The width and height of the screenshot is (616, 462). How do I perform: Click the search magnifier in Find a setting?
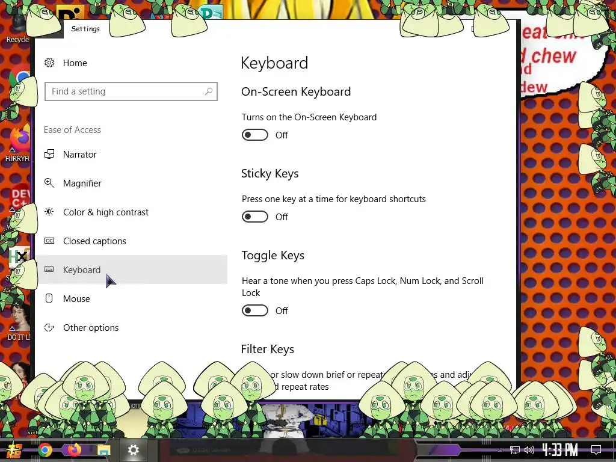(x=209, y=91)
